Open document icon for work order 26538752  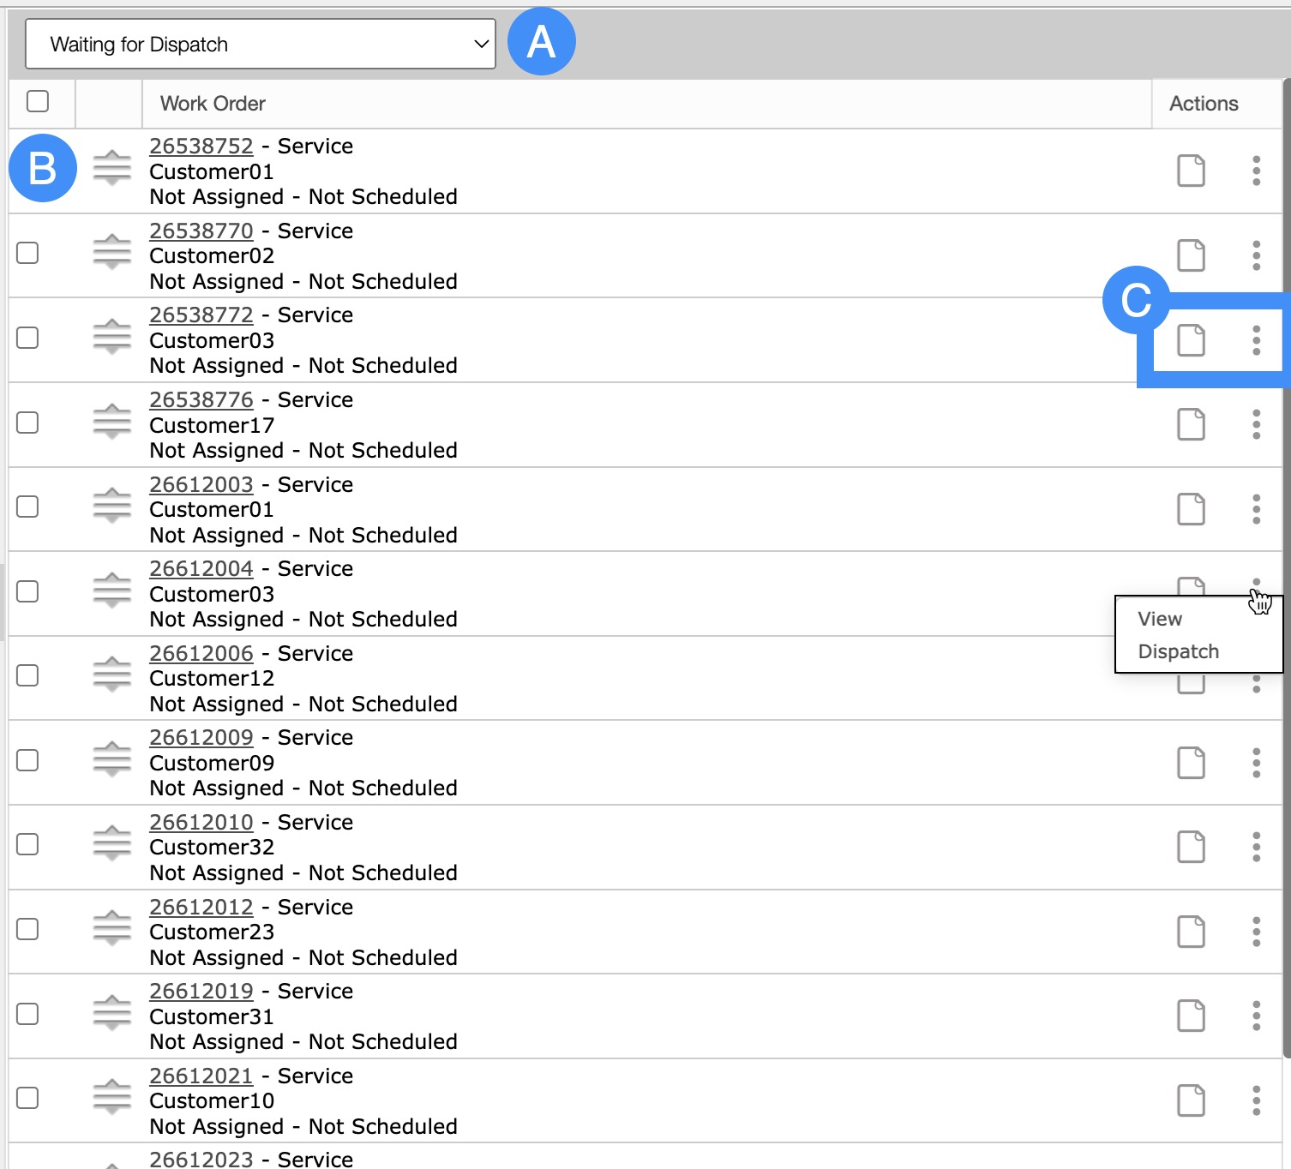coord(1191,171)
